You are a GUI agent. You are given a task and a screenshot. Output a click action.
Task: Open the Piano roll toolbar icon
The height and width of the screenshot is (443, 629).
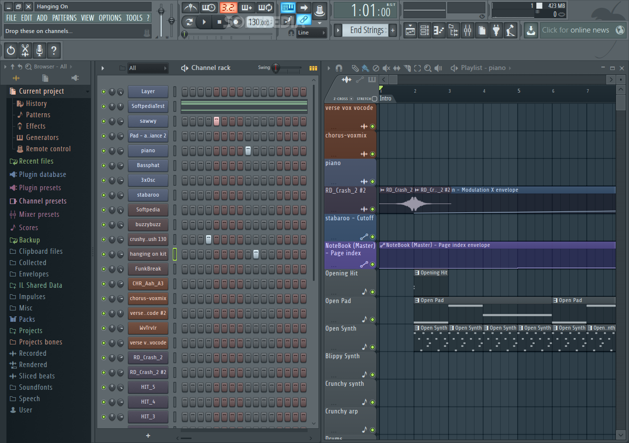[x=438, y=30]
